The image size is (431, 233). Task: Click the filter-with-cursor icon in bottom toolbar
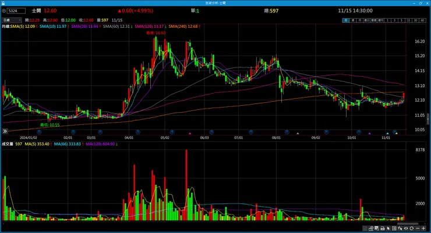400,228
